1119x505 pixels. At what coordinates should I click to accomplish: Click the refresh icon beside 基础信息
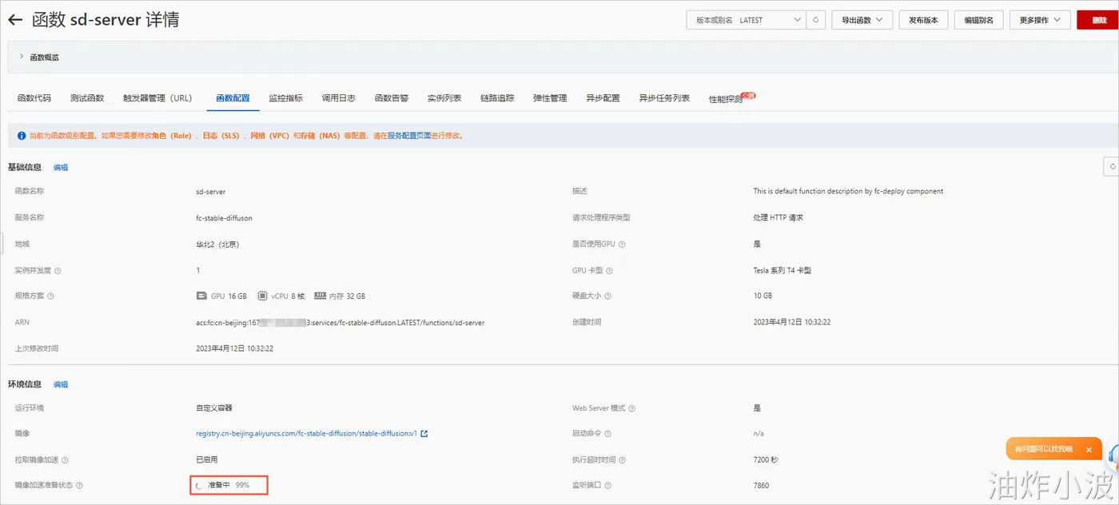(1112, 166)
